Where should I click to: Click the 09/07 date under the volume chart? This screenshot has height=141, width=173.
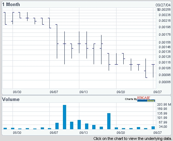coord(54,132)
